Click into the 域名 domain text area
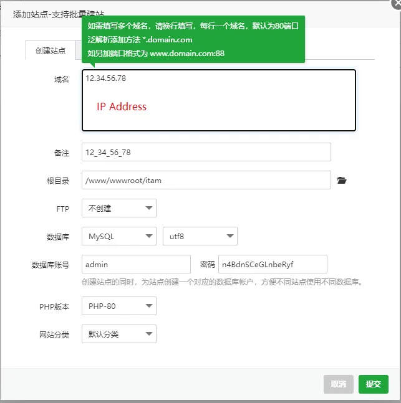This screenshot has width=401, height=403. point(219,100)
